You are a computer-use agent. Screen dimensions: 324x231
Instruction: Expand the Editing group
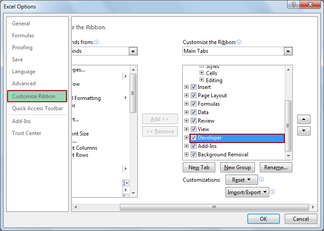point(202,80)
